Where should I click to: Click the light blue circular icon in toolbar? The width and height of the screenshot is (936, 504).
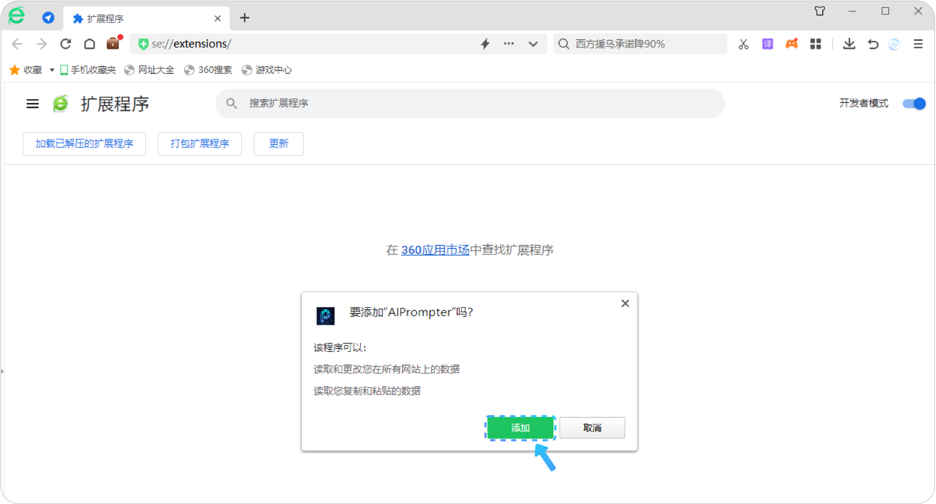894,44
